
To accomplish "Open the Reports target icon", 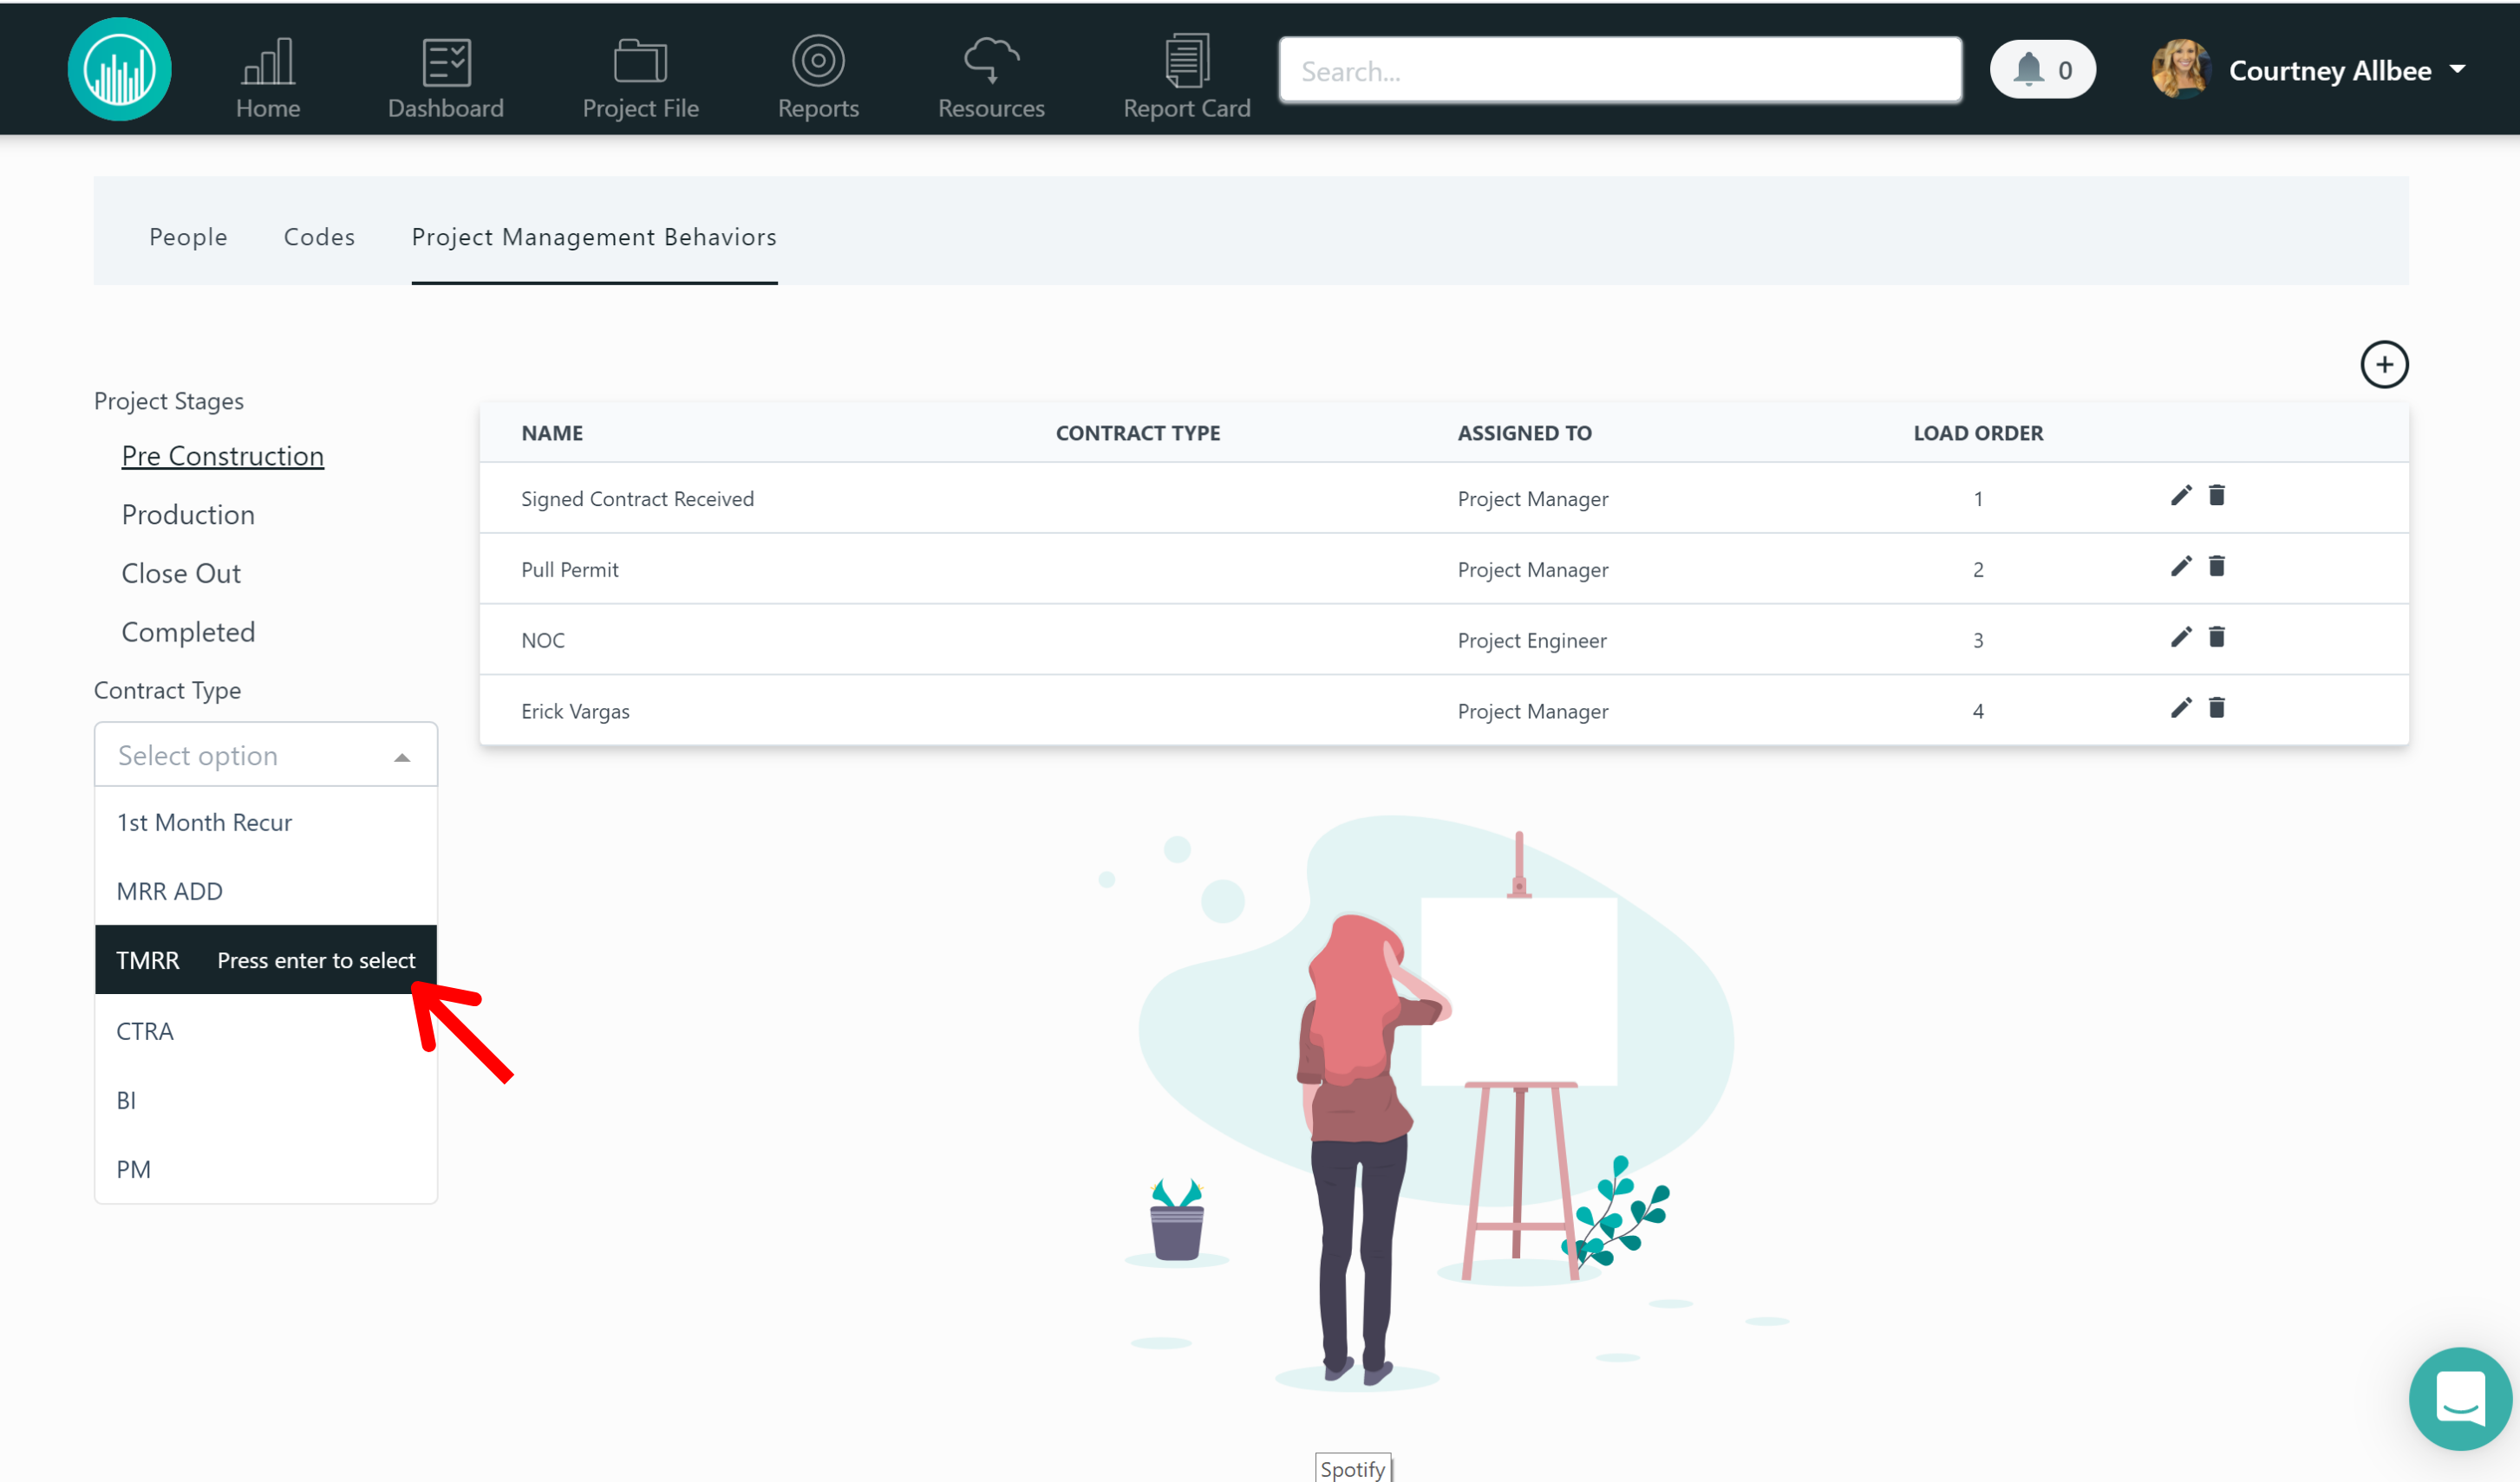I will pyautogui.click(x=818, y=61).
